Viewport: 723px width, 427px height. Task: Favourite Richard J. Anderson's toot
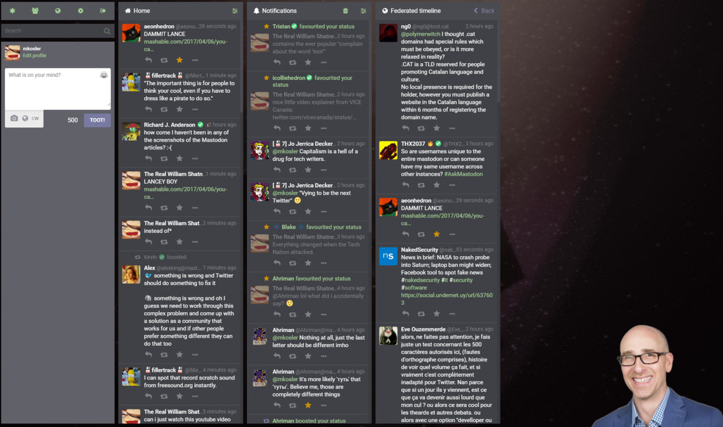click(x=180, y=158)
